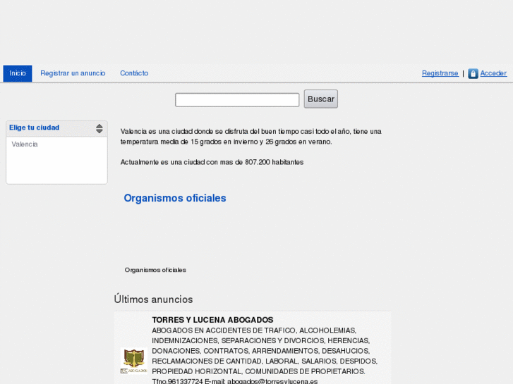Click the Valencia weather description paragraph
The image size is (513, 384).
pos(251,137)
